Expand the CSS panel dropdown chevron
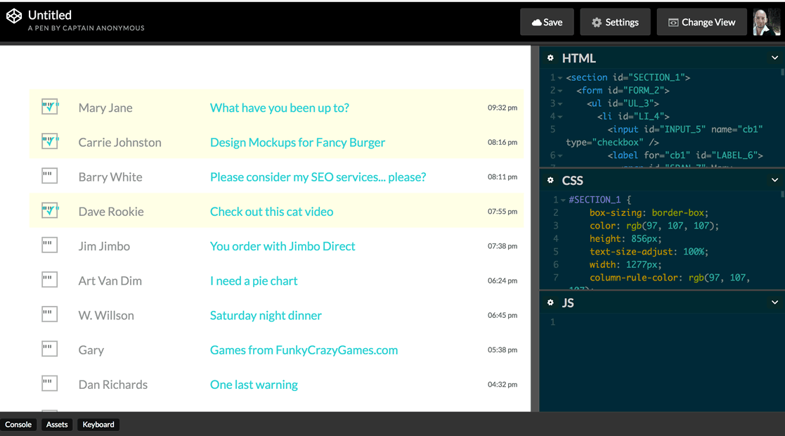Screen dimensions: 785x436 coord(774,181)
